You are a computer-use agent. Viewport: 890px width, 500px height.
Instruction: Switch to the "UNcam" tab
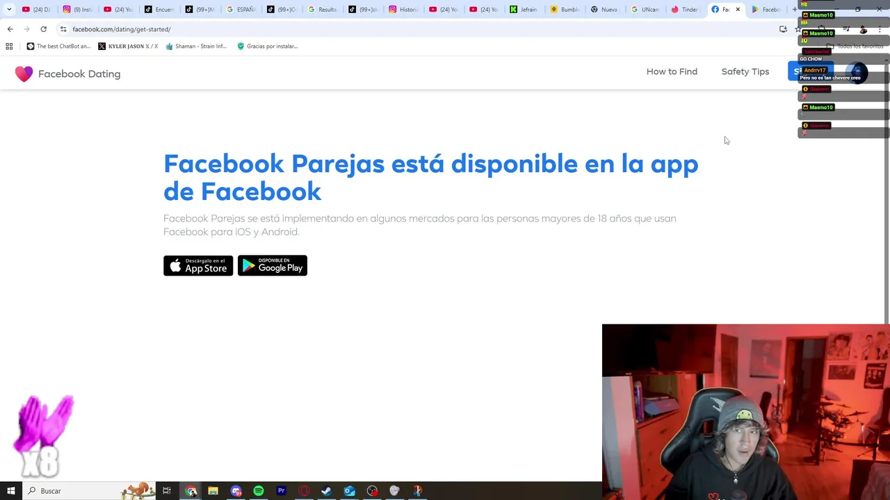tap(646, 10)
